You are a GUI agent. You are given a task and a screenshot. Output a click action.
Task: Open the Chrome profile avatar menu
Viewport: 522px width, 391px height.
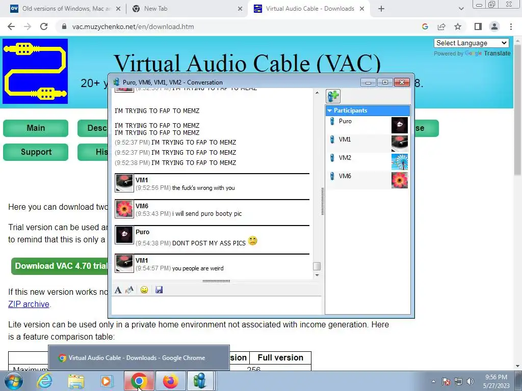(494, 26)
